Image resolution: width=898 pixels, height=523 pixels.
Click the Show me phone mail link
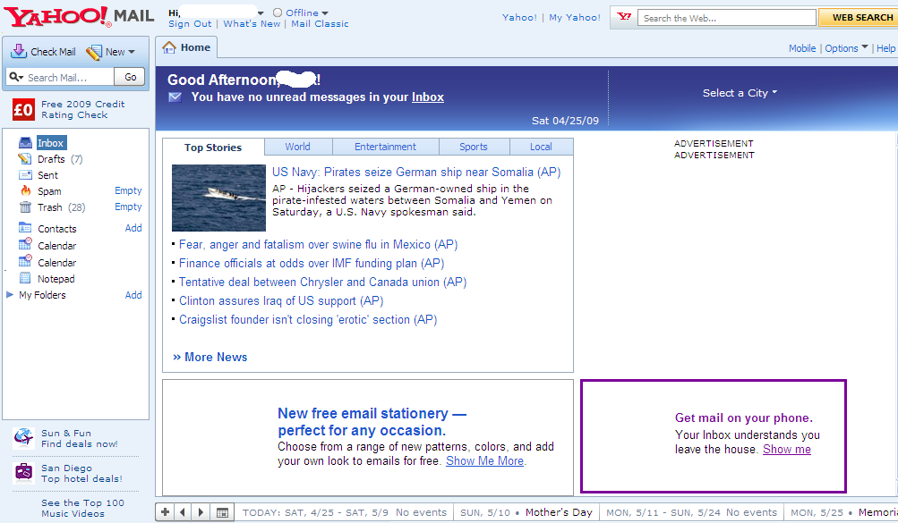(x=787, y=450)
